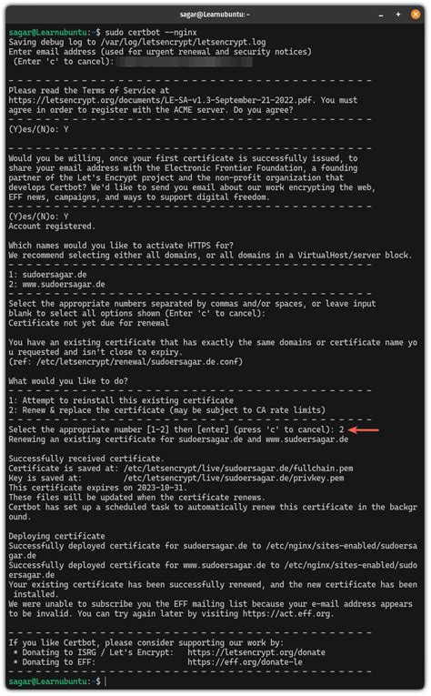The height and width of the screenshot is (696, 431).
Task: Open the Let's Encrypt Terms of Service PDF link
Action: (160, 100)
